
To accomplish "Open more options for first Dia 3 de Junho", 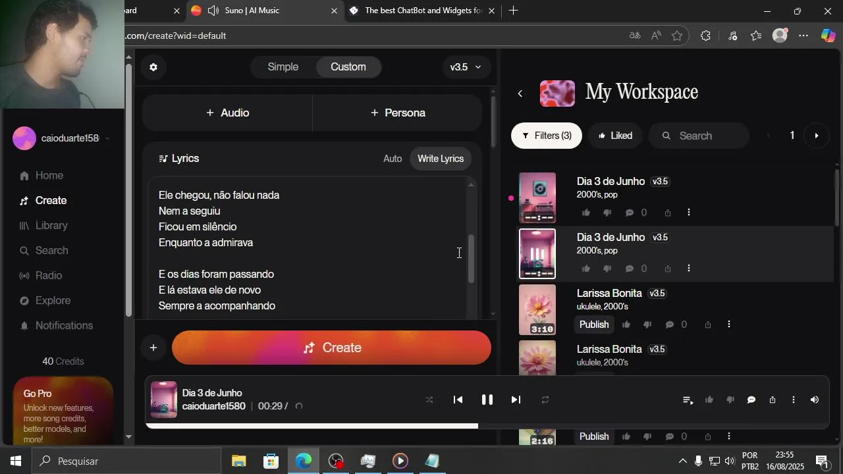I will pos(689,213).
